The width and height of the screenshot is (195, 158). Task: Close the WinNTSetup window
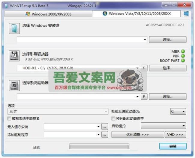coord(184,5)
